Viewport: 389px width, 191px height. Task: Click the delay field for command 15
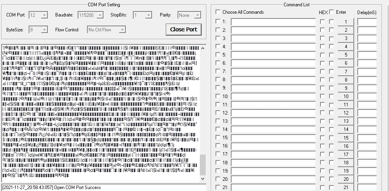pyautogui.click(x=367, y=138)
